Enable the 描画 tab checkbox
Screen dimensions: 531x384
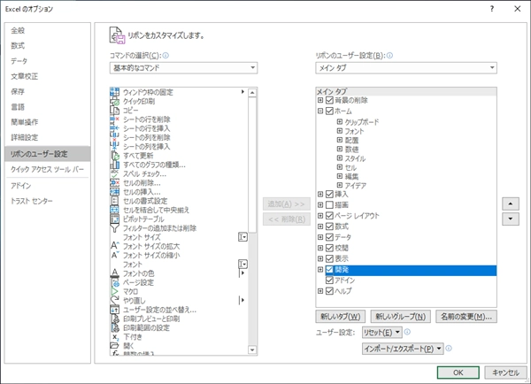(x=329, y=205)
